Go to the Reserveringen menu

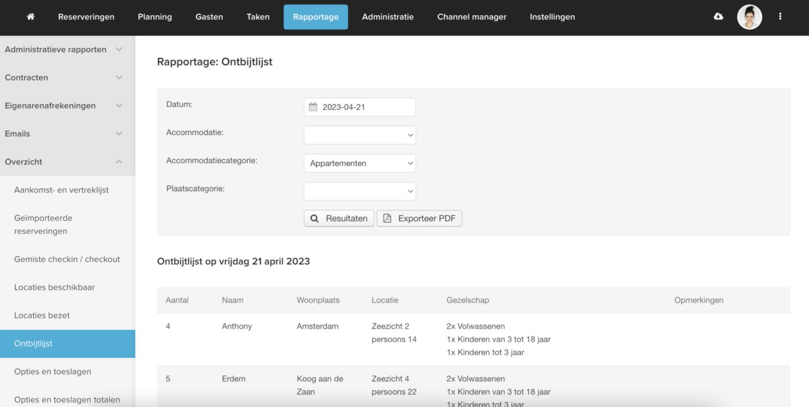[x=86, y=17]
